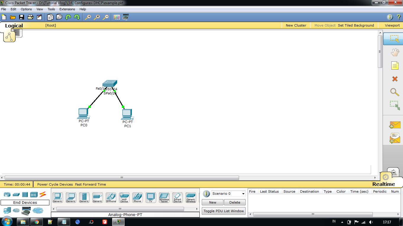Click Power Cycle Devices

55,184
